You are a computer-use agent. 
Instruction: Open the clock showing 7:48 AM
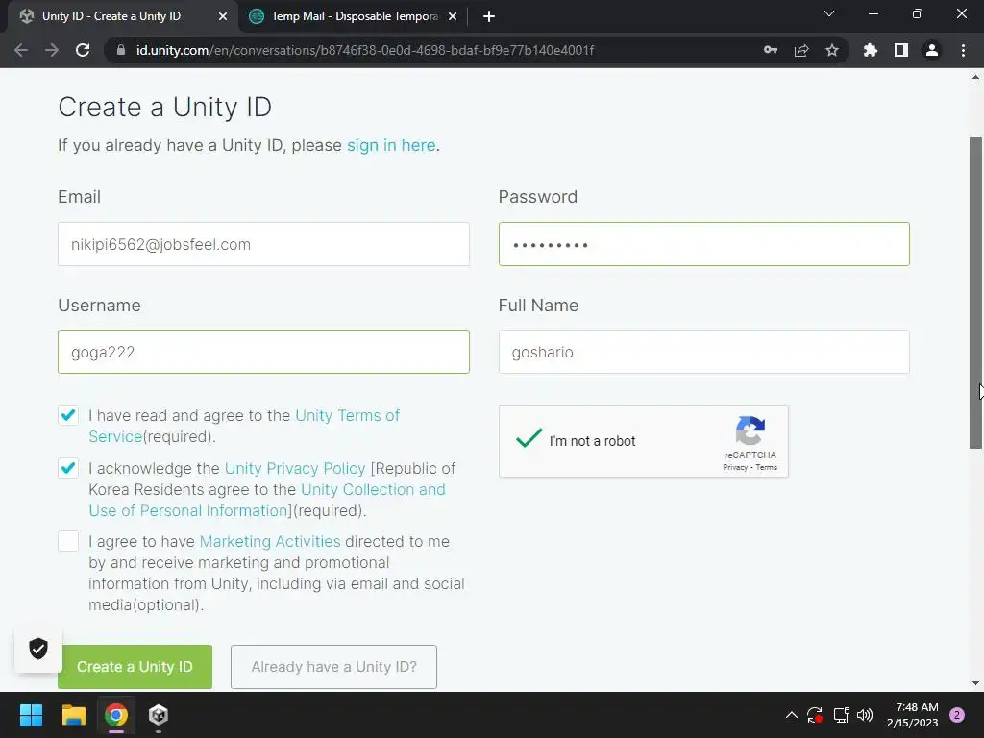tap(913, 715)
